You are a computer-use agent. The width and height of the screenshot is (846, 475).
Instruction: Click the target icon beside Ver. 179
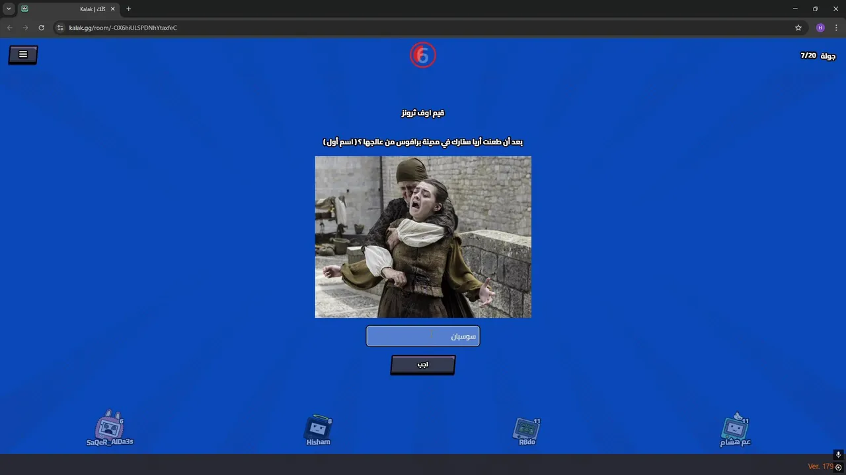click(x=839, y=467)
